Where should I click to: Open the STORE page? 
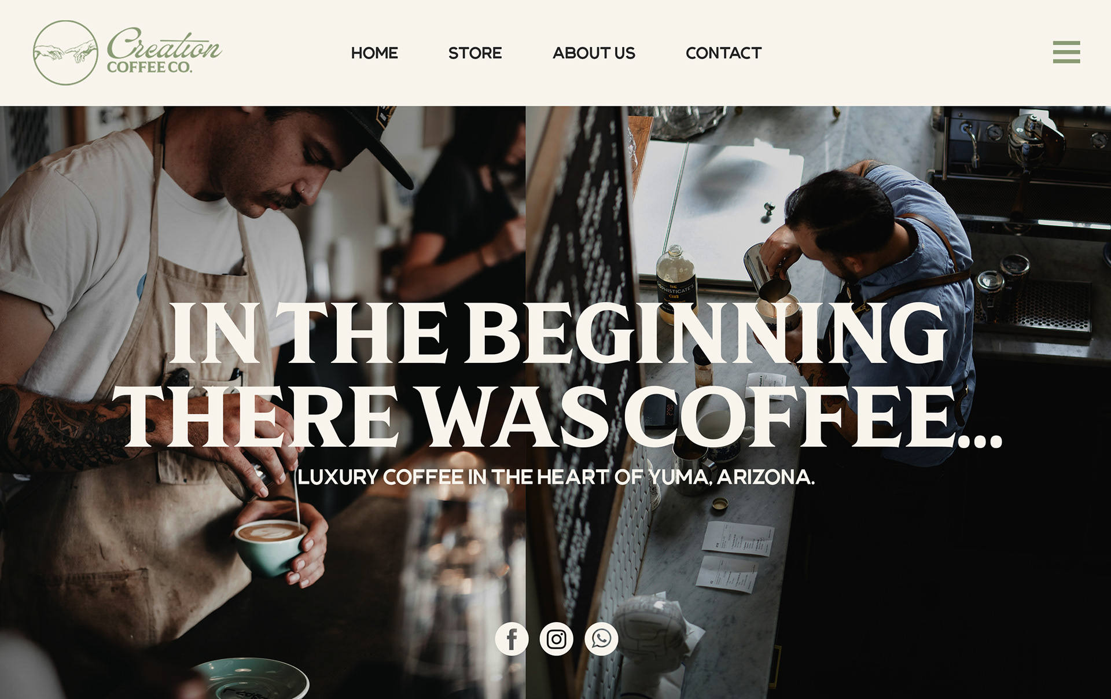[x=475, y=53]
